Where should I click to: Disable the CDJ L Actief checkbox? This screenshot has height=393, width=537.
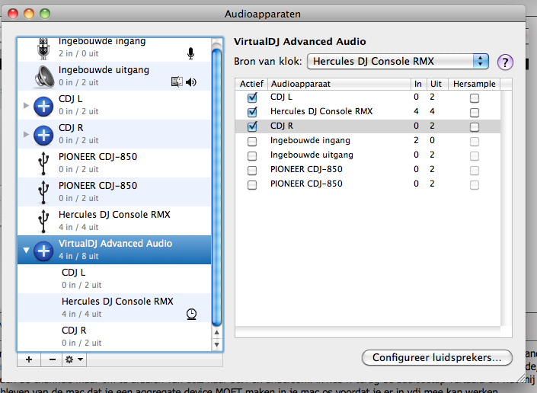[252, 97]
